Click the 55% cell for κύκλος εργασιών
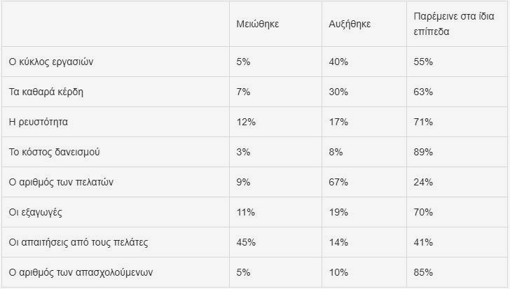 [423, 62]
